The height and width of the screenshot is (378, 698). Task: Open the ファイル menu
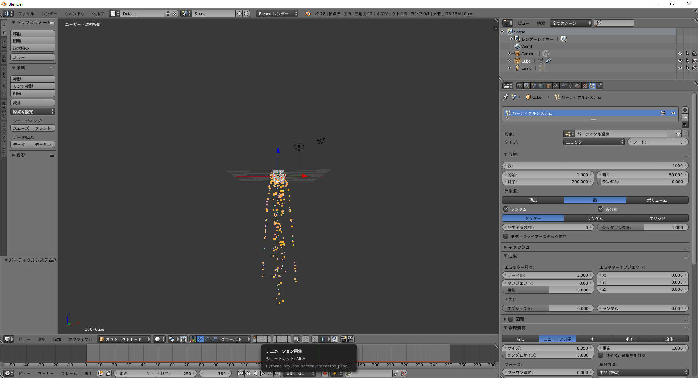26,13
